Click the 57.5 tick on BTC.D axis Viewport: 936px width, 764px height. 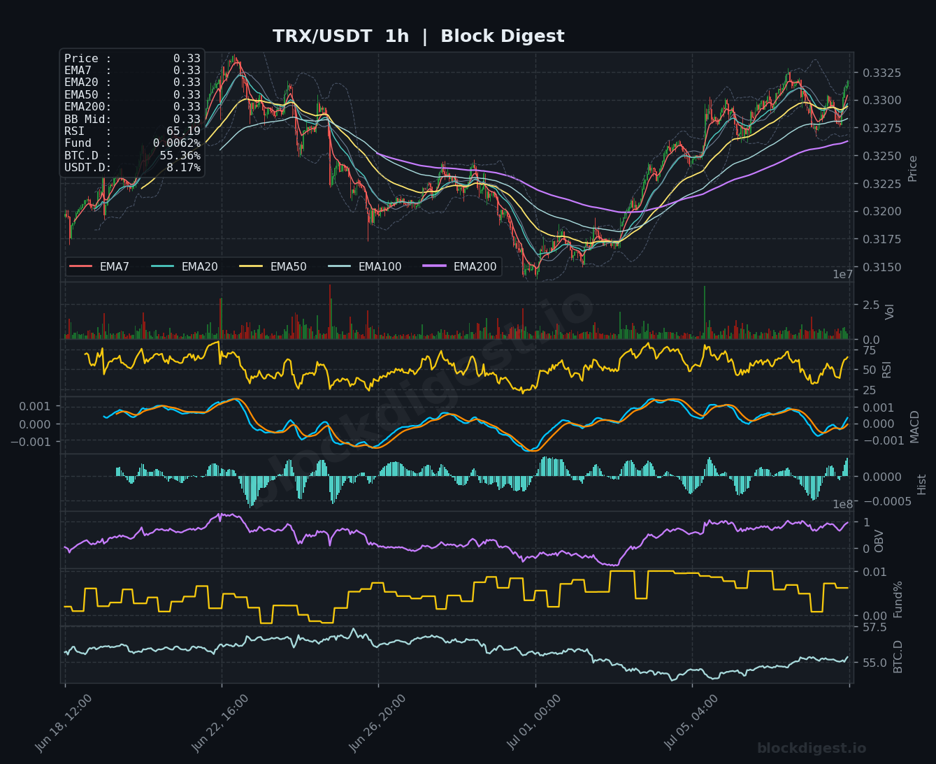pyautogui.click(x=875, y=628)
